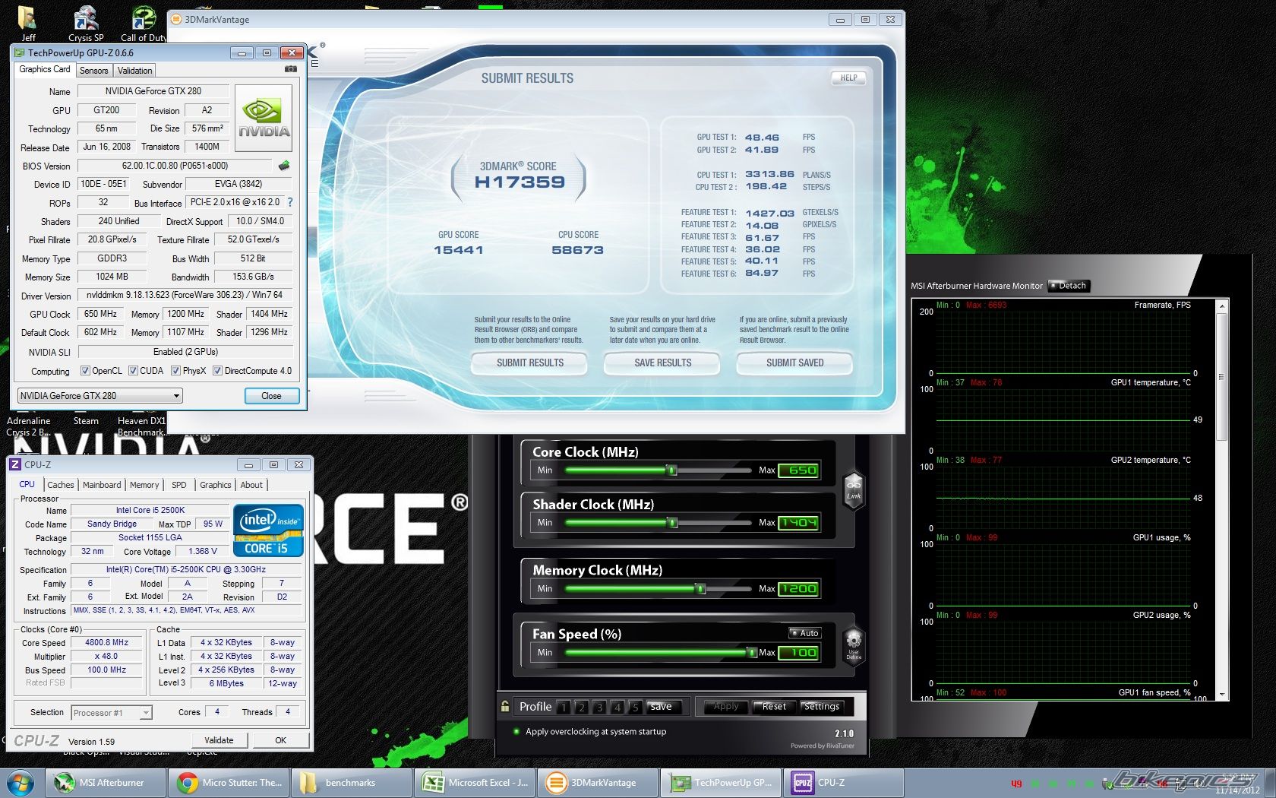Toggle the Auto fan speed button
The height and width of the screenshot is (798, 1276).
pyautogui.click(x=804, y=633)
